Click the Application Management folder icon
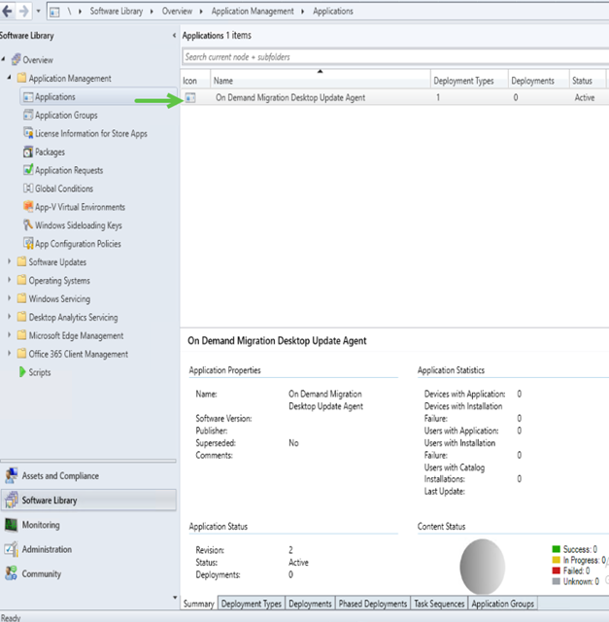The width and height of the screenshot is (609, 622). point(21,78)
